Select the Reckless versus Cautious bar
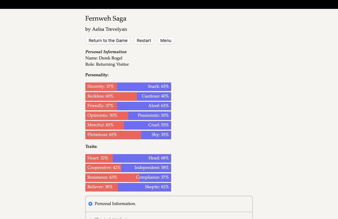 [128, 96]
